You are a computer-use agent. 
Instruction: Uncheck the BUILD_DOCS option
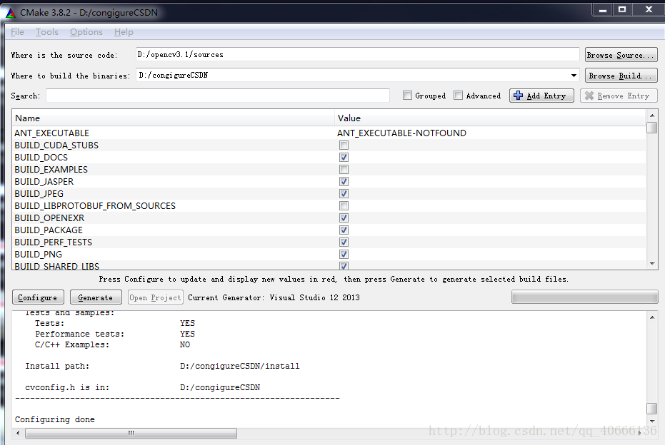coord(344,157)
